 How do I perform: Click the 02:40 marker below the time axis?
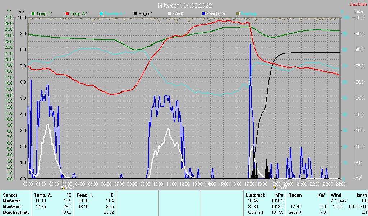68,188
